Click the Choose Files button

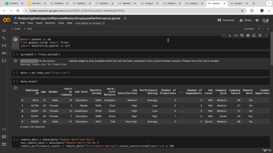click(29, 61)
